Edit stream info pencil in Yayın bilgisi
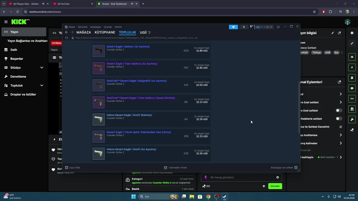 (x=333, y=33)
